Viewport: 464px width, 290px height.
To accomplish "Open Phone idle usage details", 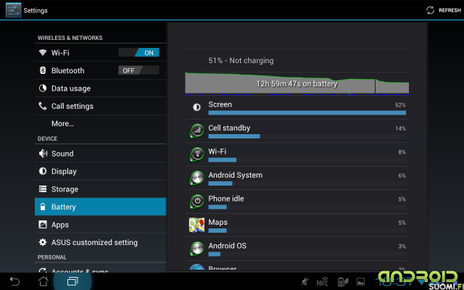I will (297, 202).
